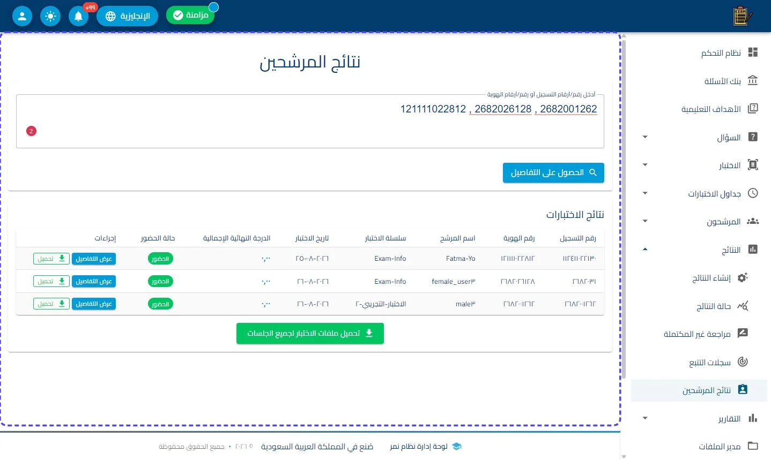Open نظام التحكم dashboard icon

tap(753, 52)
